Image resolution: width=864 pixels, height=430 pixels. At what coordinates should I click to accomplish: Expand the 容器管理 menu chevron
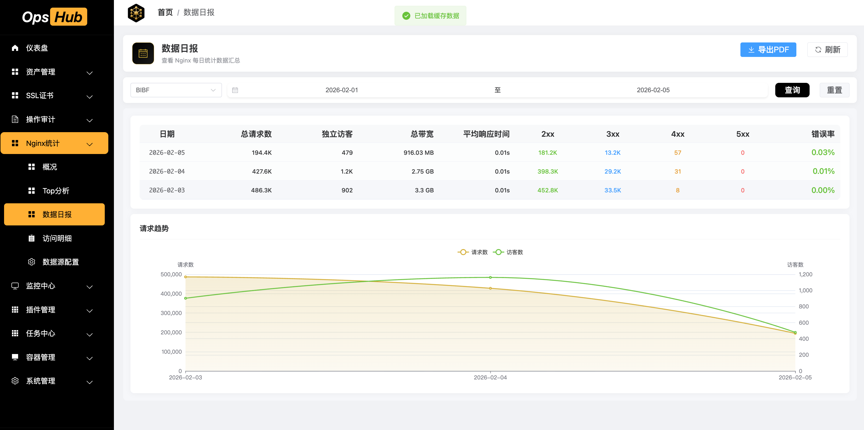click(89, 358)
